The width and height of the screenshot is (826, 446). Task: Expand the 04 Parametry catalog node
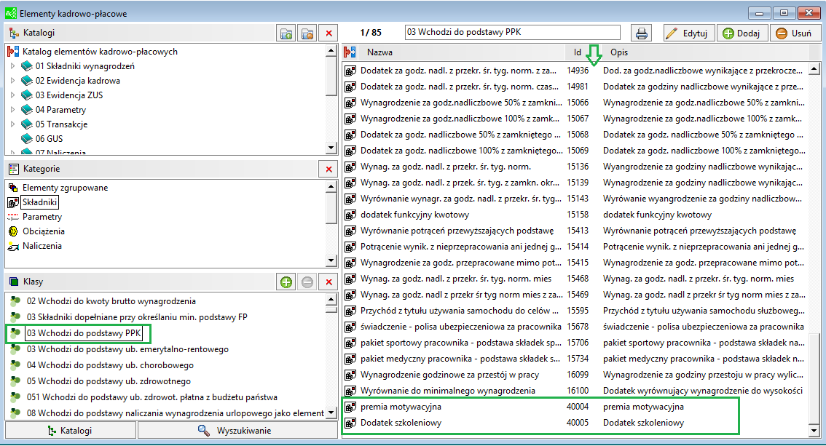12,110
